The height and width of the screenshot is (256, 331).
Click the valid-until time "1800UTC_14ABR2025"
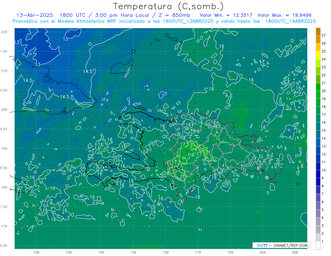point(290,21)
